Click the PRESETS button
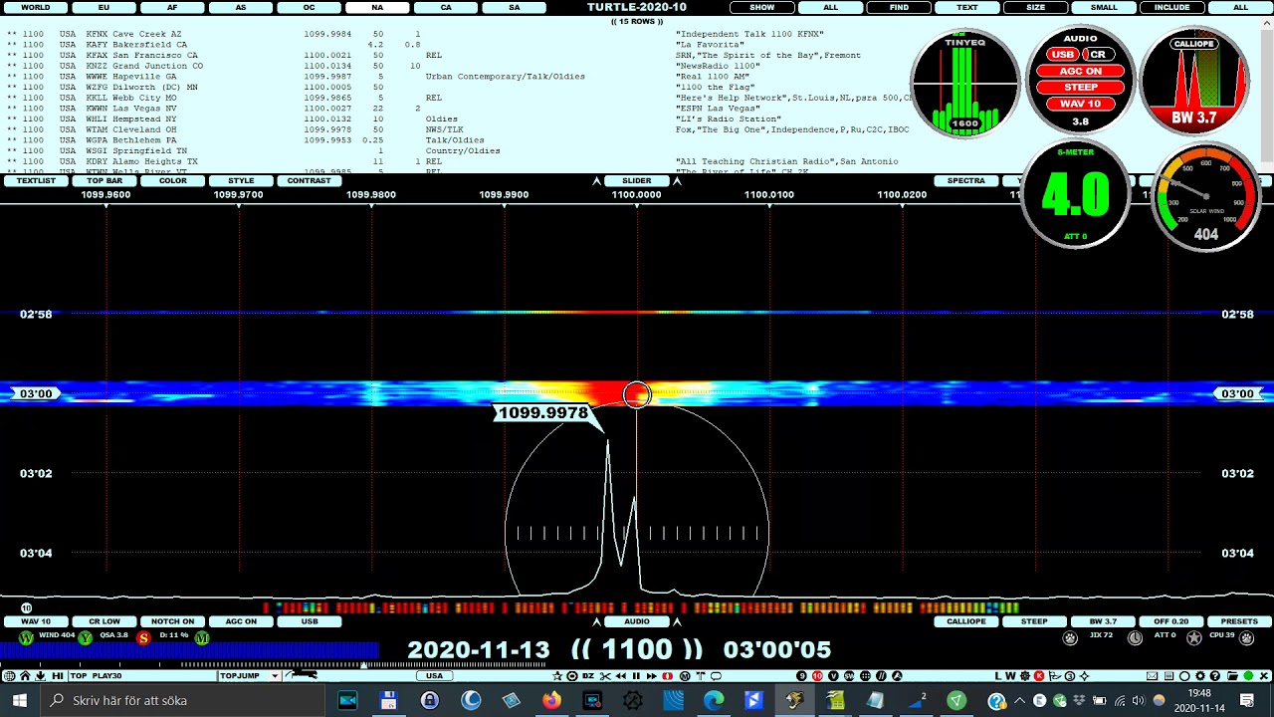The height and width of the screenshot is (717, 1274). click(1239, 621)
